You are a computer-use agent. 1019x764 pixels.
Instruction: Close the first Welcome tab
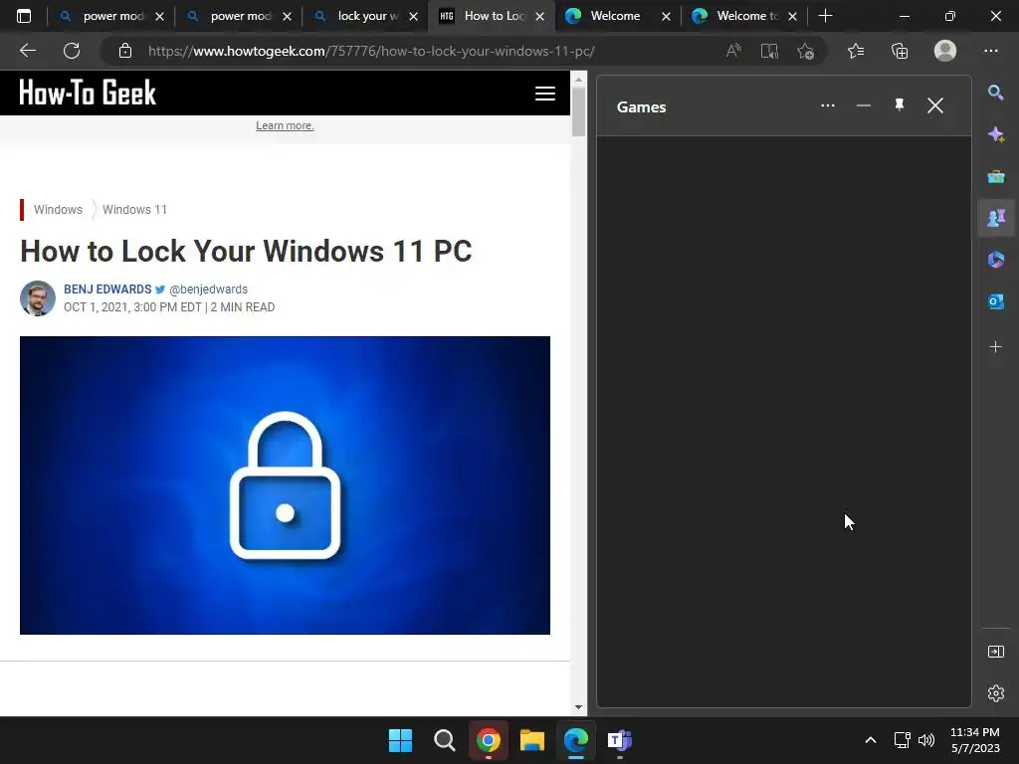(666, 16)
